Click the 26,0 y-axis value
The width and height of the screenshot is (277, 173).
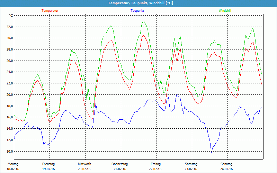(x=10, y=61)
